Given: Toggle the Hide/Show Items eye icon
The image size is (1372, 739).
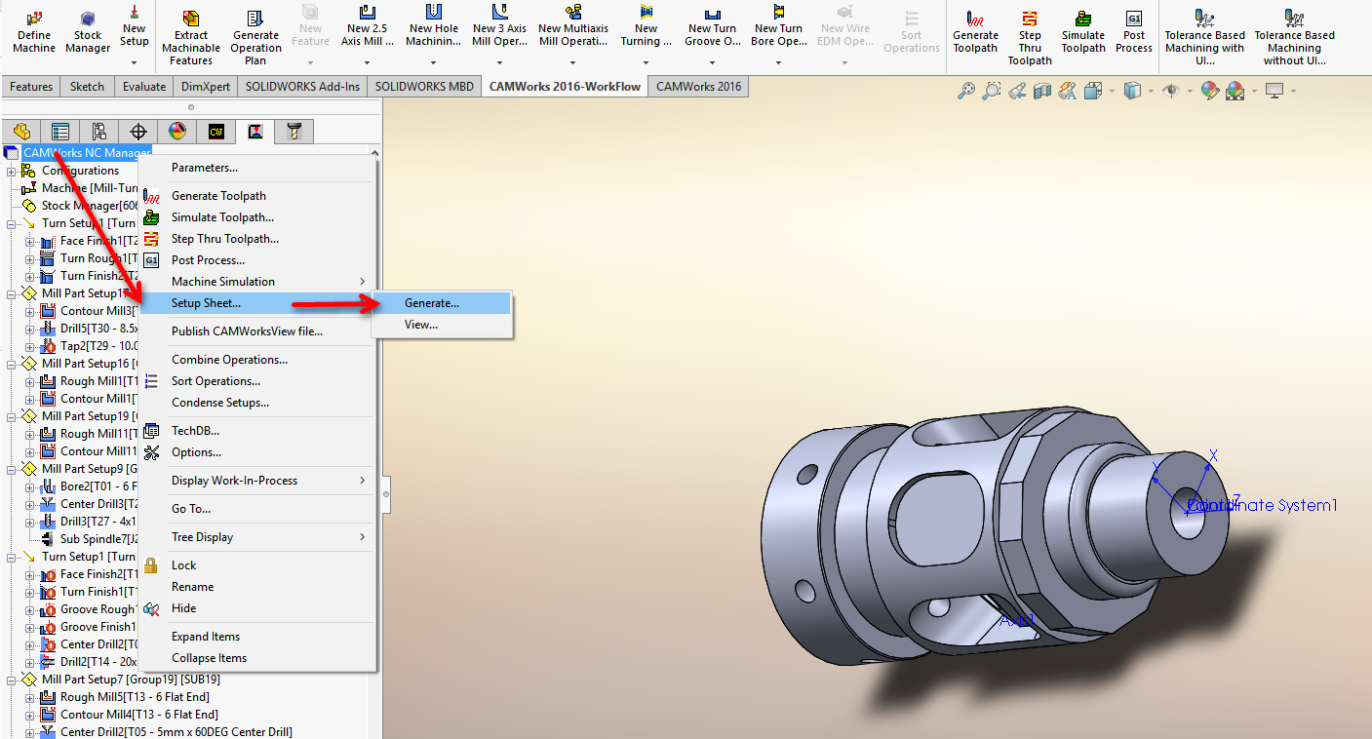Looking at the screenshot, I should coord(1171,91).
